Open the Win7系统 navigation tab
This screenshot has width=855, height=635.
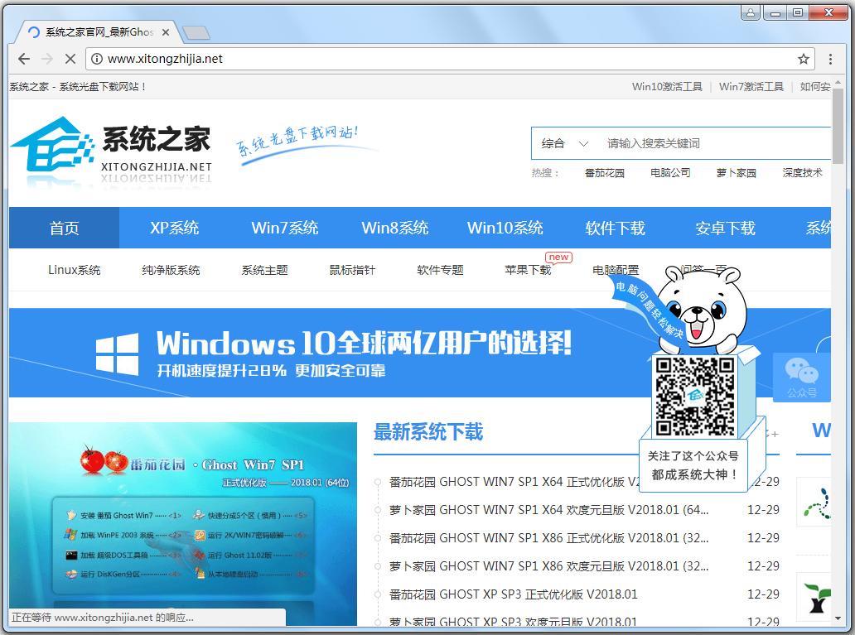coord(285,228)
